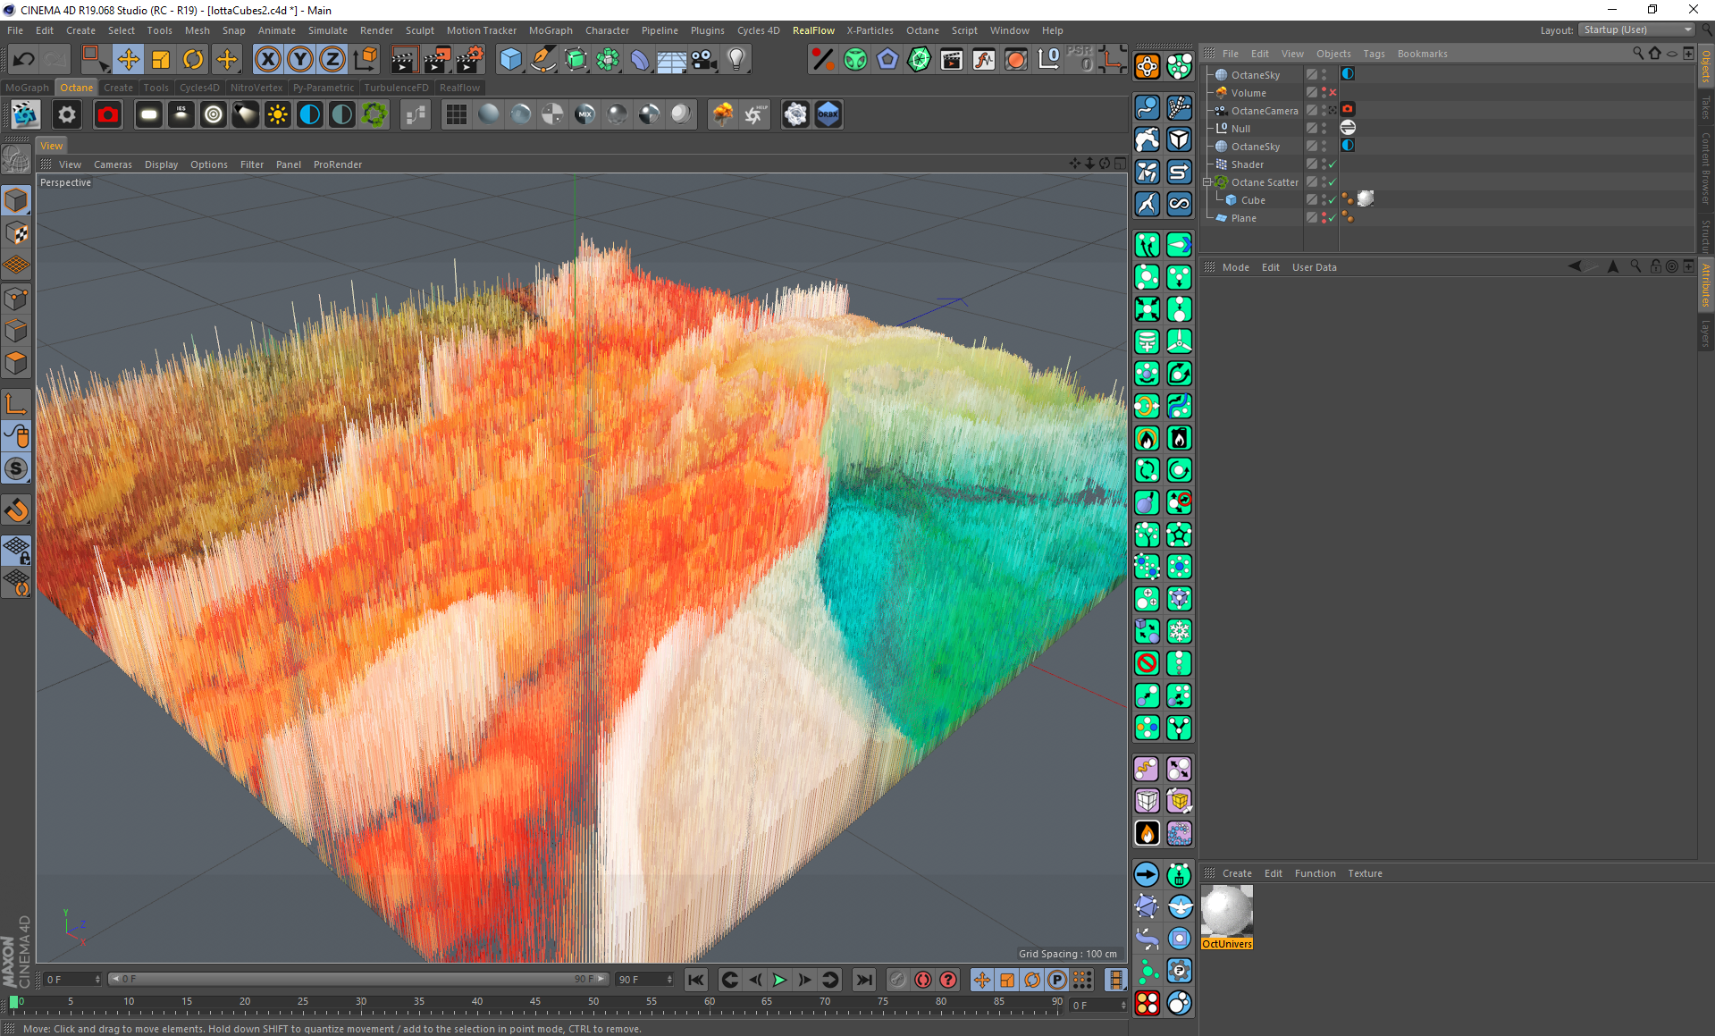1715x1036 pixels.
Task: Click the Render to Picture Viewer icon
Action: click(x=436, y=60)
